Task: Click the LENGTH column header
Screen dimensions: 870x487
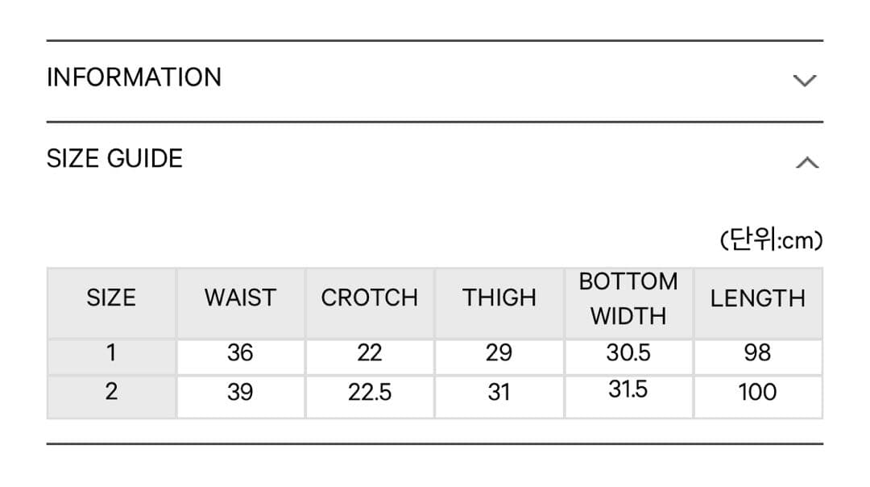Action: pyautogui.click(x=757, y=298)
